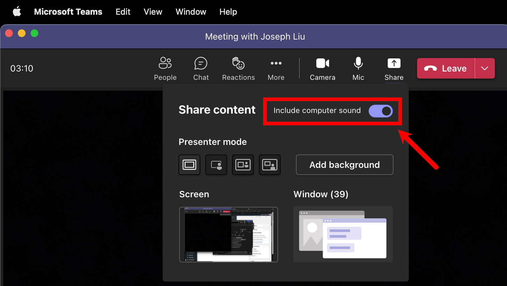Select Standout presenter mode

point(216,165)
